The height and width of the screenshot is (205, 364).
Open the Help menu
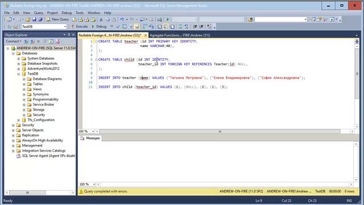[107, 13]
